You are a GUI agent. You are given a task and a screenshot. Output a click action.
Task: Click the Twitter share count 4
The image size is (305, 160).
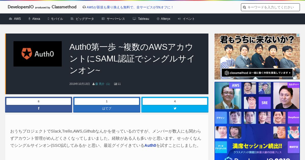coord(175,101)
